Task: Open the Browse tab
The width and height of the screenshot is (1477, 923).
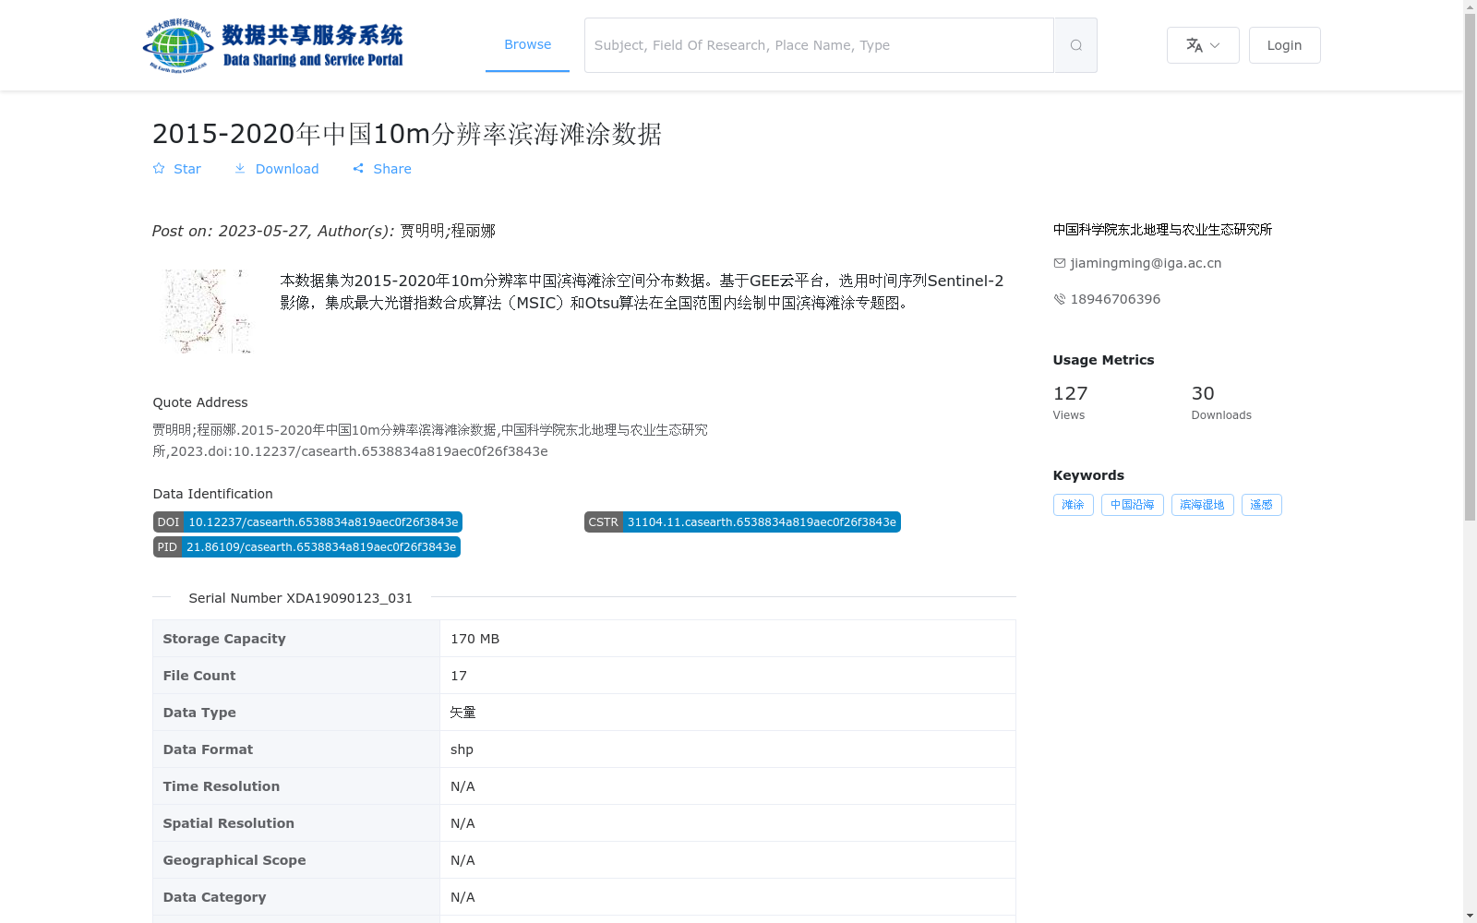Action: click(x=527, y=44)
